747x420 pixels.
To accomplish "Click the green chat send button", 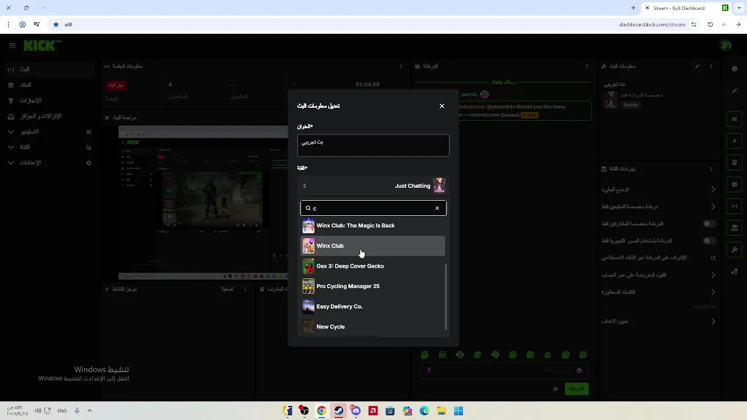I will (x=577, y=388).
